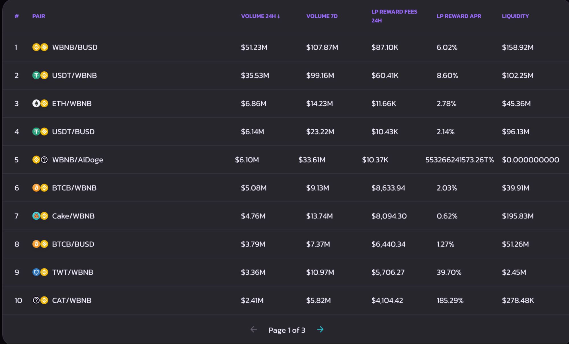Open the BTCB/BUSD pair link
Image resolution: width=569 pixels, height=344 pixels.
[73, 244]
